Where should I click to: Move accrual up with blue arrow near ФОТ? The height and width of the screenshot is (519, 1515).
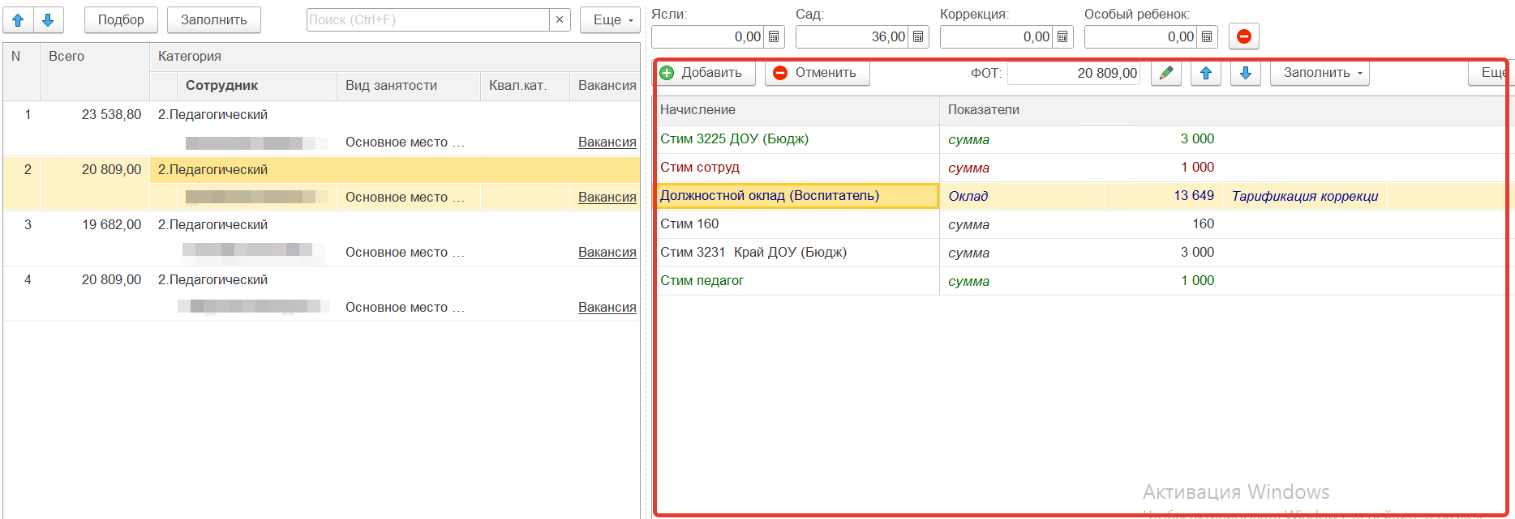click(1205, 73)
